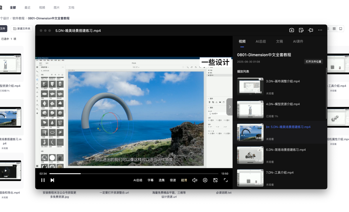Click the elapsed time 02:34
The height and width of the screenshot is (212, 349).
click(43, 174)
